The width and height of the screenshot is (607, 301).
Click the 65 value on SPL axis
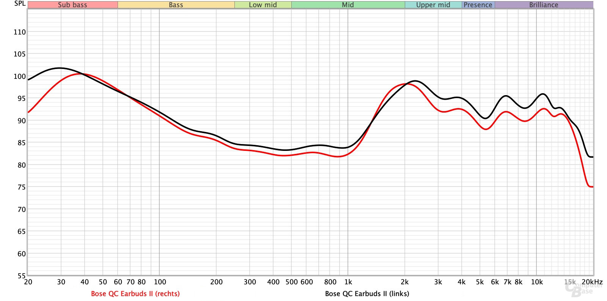[22, 231]
